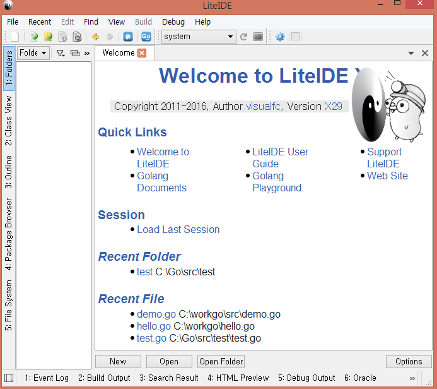
Task: Click the blue gear build config icon
Action: click(280, 37)
